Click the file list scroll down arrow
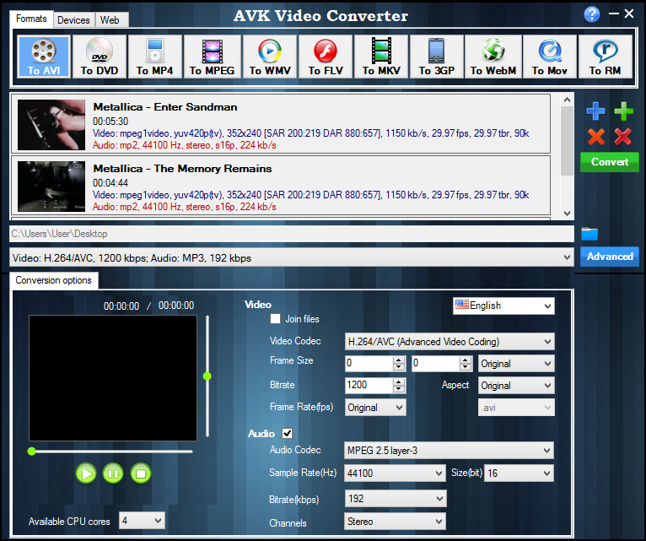 568,214
